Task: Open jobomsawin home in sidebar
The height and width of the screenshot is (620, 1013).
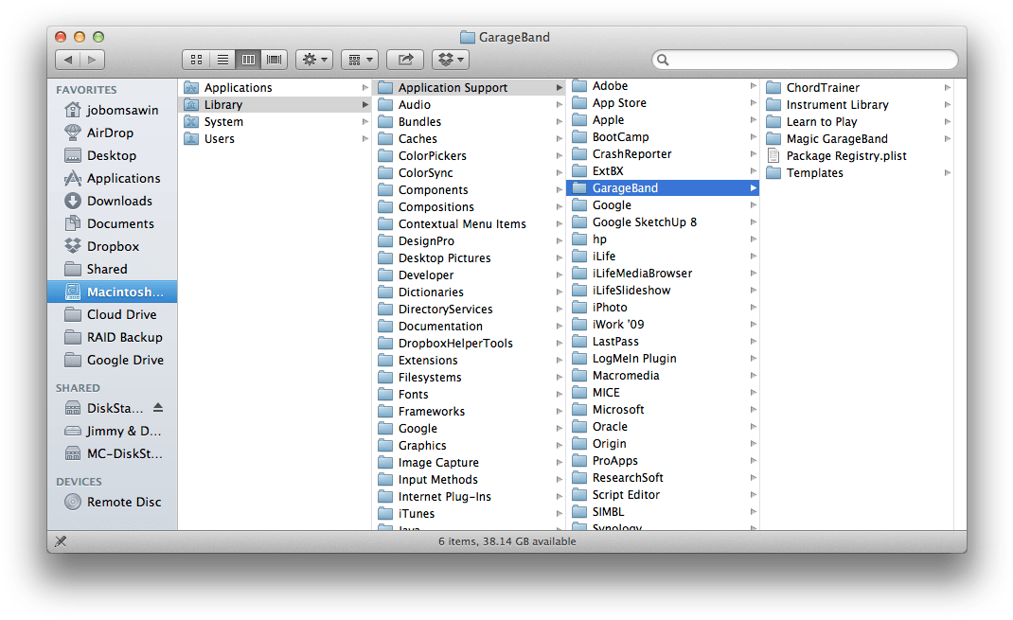Action: click(x=113, y=110)
